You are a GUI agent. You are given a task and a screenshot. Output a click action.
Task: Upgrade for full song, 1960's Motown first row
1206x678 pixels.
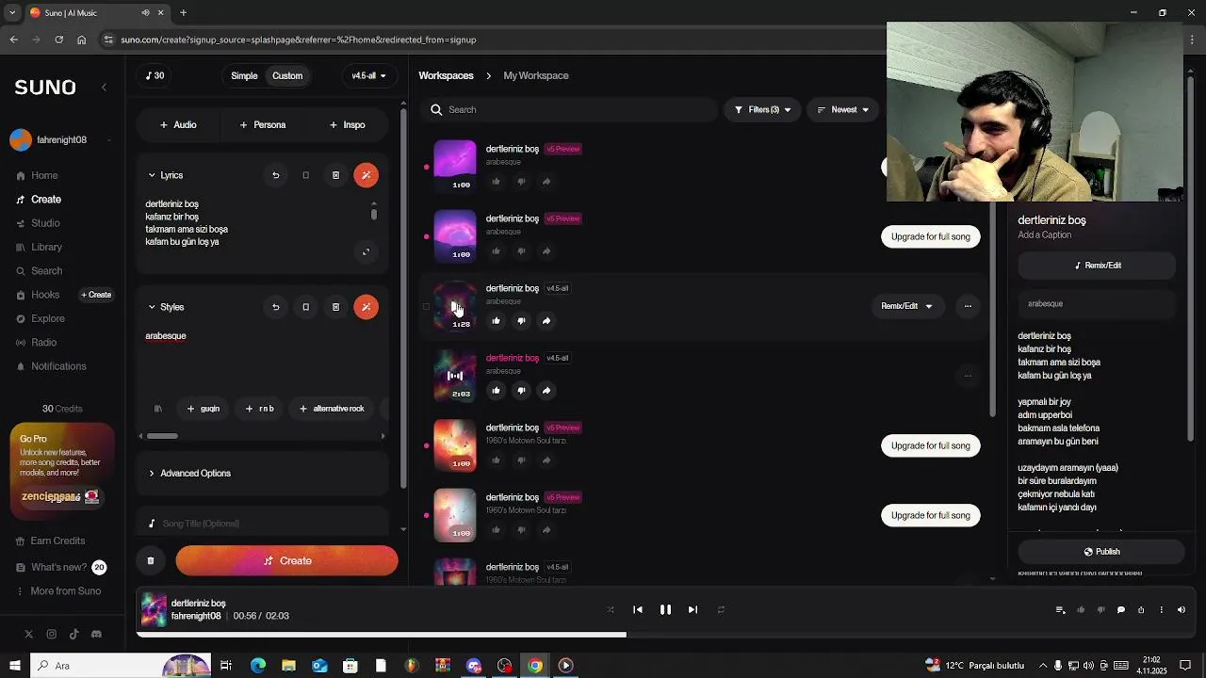[930, 445]
